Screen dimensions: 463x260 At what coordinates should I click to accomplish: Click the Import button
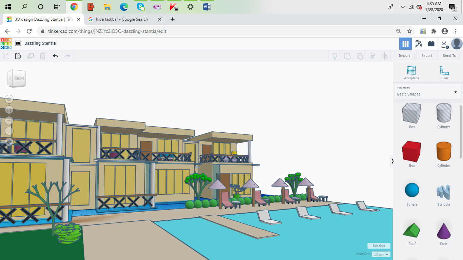coord(404,56)
